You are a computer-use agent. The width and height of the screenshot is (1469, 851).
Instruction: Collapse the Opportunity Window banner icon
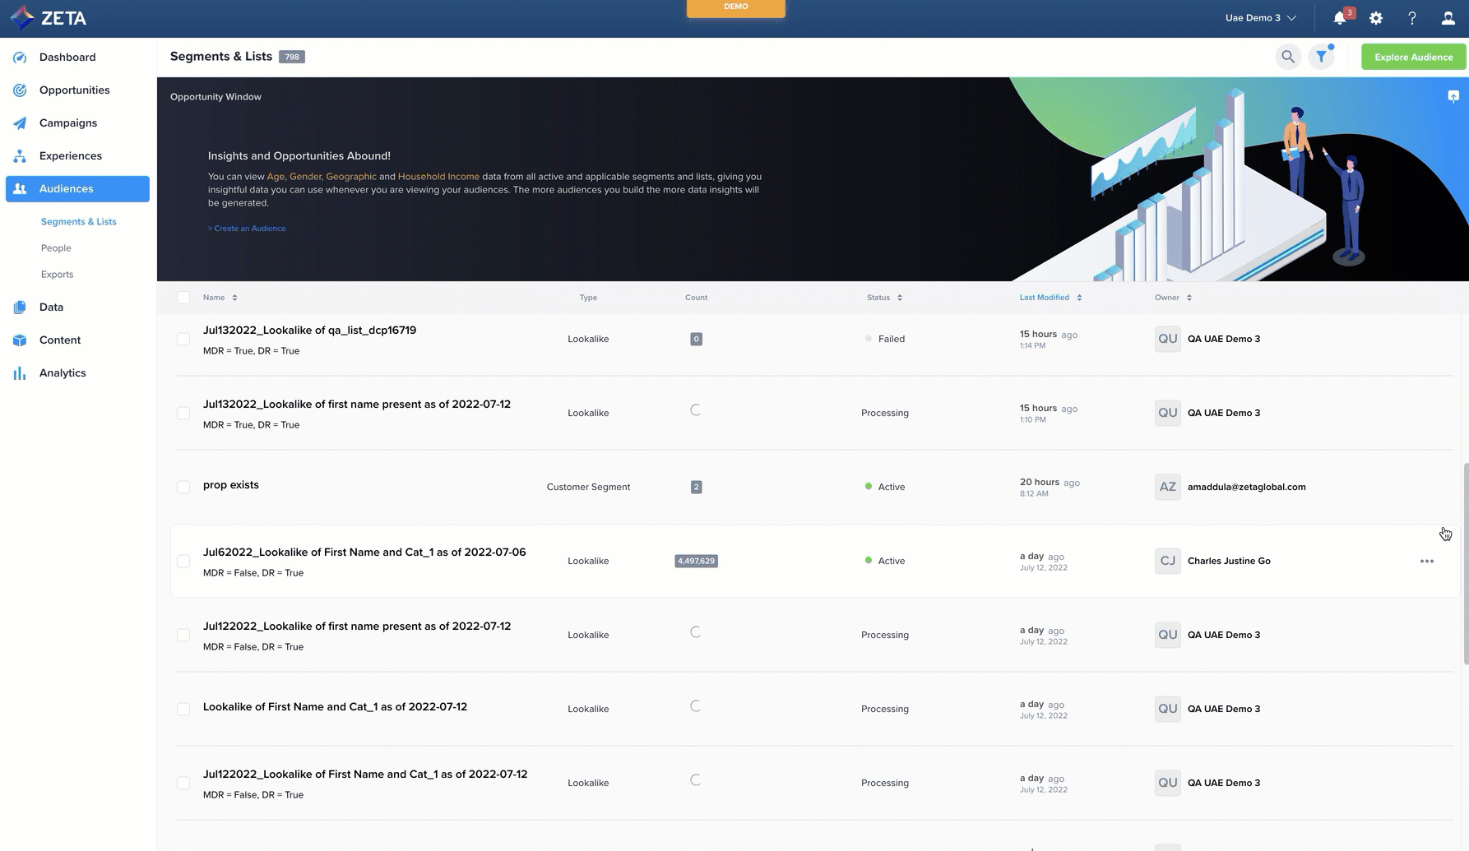tap(1453, 96)
